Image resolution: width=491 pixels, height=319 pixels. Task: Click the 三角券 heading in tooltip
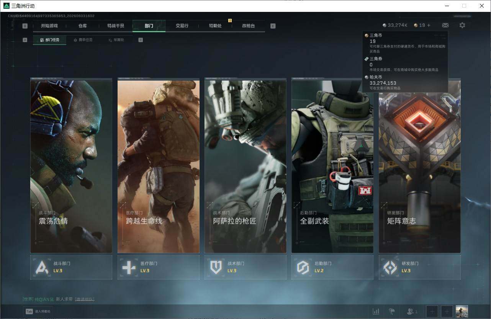pyautogui.click(x=376, y=59)
